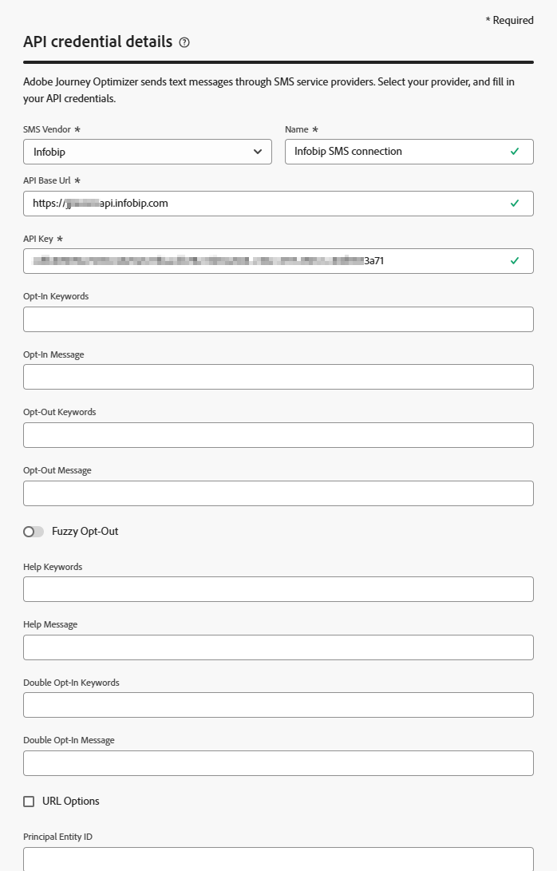Click the Help Keywords text box
This screenshot has height=871, width=557.
pyautogui.click(x=278, y=589)
